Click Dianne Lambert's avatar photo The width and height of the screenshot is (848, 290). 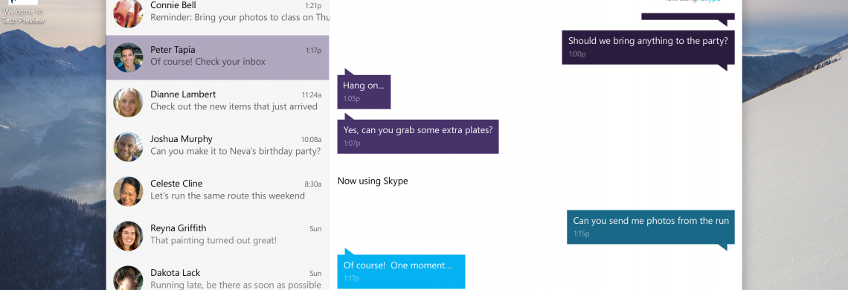(128, 102)
